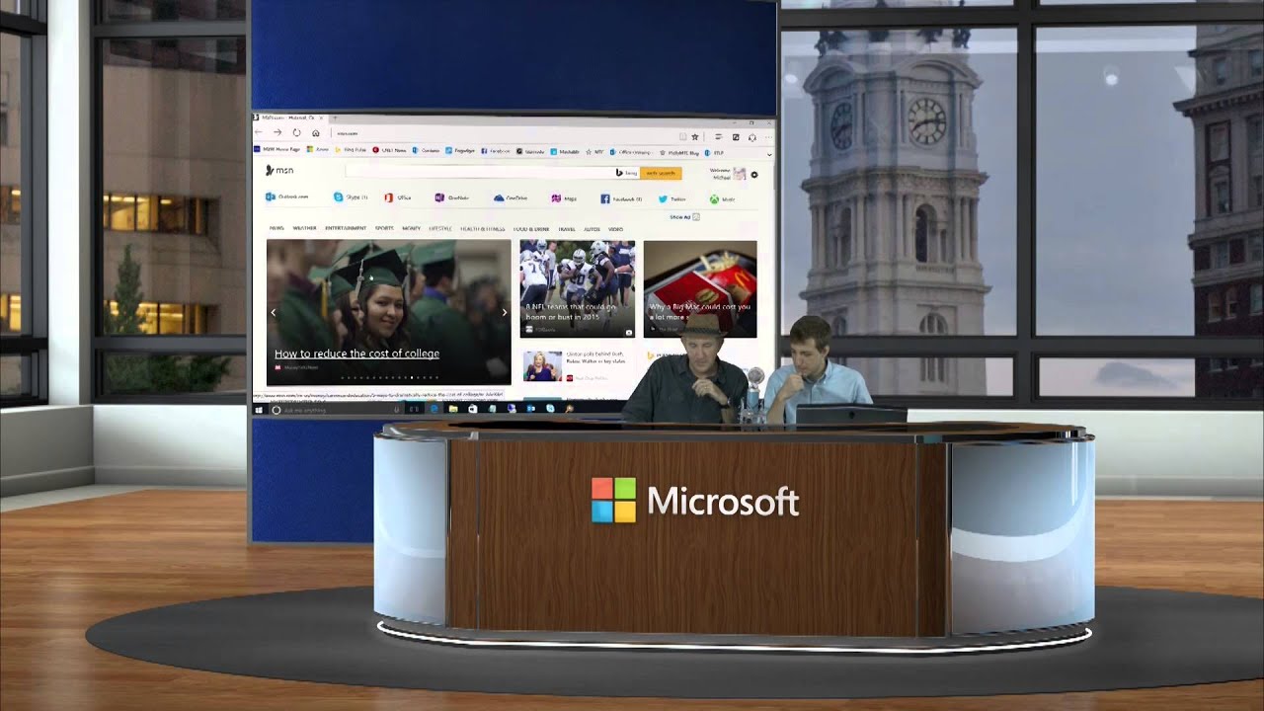Open File Explorer from taskbar
This screenshot has width=1264, height=711.
[x=453, y=410]
